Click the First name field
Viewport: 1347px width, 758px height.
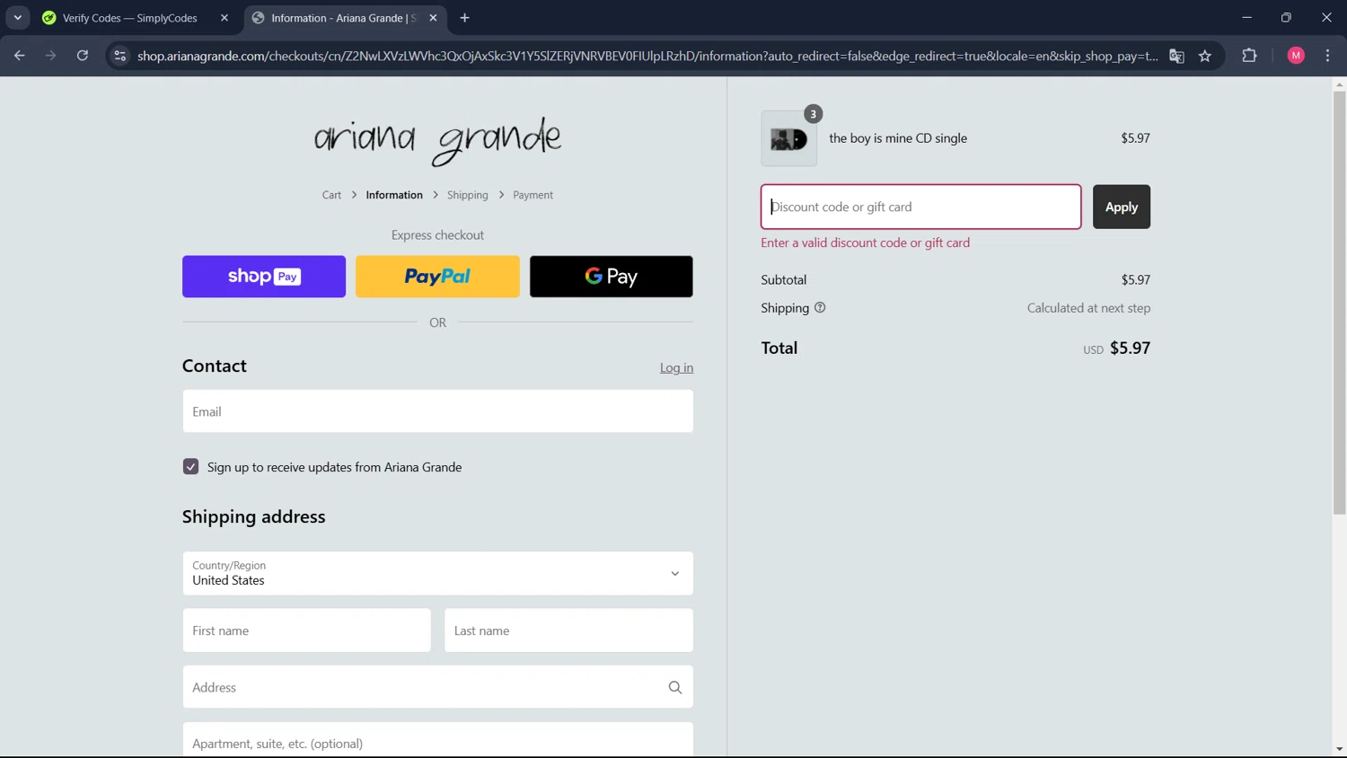tap(306, 630)
